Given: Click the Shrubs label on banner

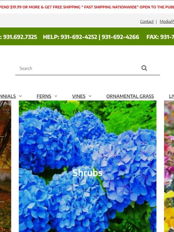Looking at the screenshot, I should (x=88, y=173).
